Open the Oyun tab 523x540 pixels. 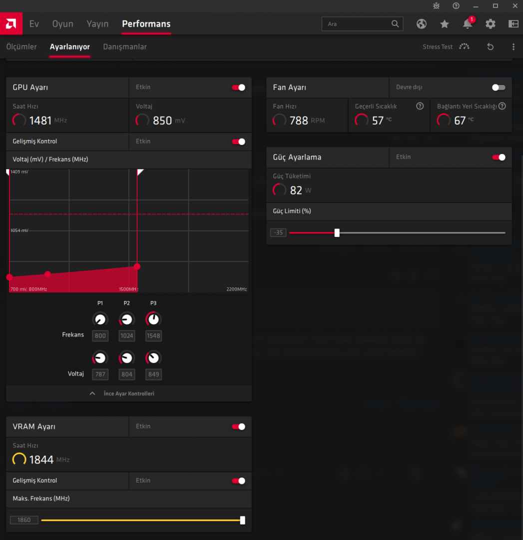click(62, 24)
